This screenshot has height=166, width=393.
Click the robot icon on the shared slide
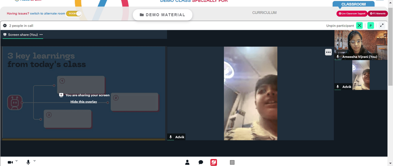[x=15, y=102]
